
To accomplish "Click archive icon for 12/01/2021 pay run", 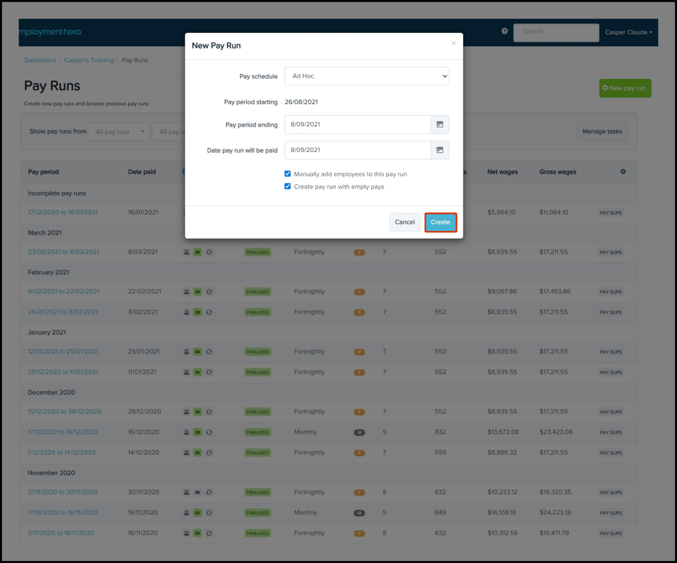I will [x=186, y=352].
